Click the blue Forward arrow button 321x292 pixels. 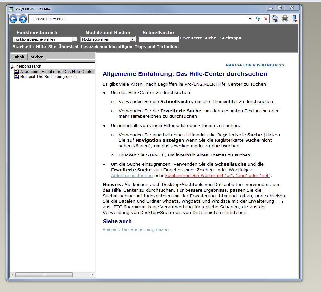[x=23, y=19]
